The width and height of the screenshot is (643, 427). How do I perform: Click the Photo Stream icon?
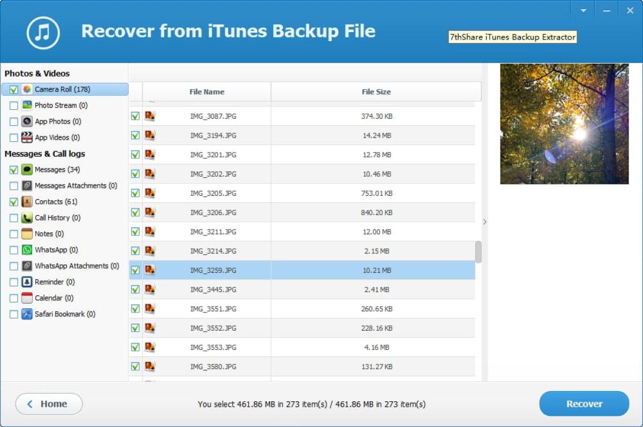pyautogui.click(x=27, y=105)
